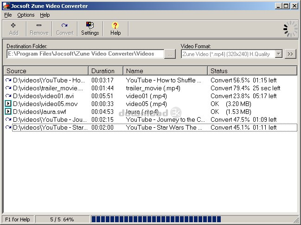The width and height of the screenshot is (301, 225).
Task: Select source D:\videos\YouTube - Star...
Action: click(50, 127)
